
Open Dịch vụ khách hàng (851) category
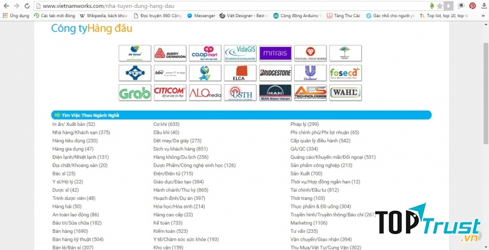[180, 149]
